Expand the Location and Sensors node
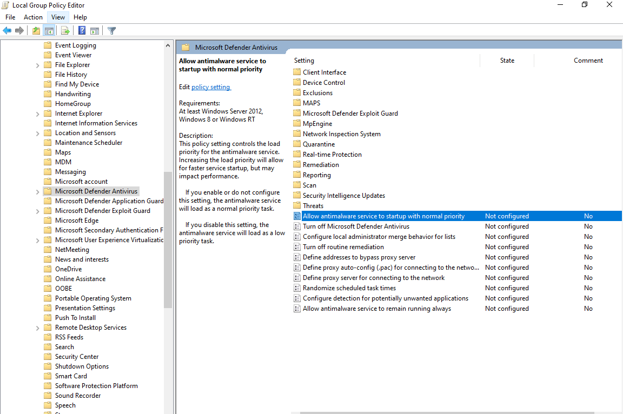623x414 pixels. 37,132
